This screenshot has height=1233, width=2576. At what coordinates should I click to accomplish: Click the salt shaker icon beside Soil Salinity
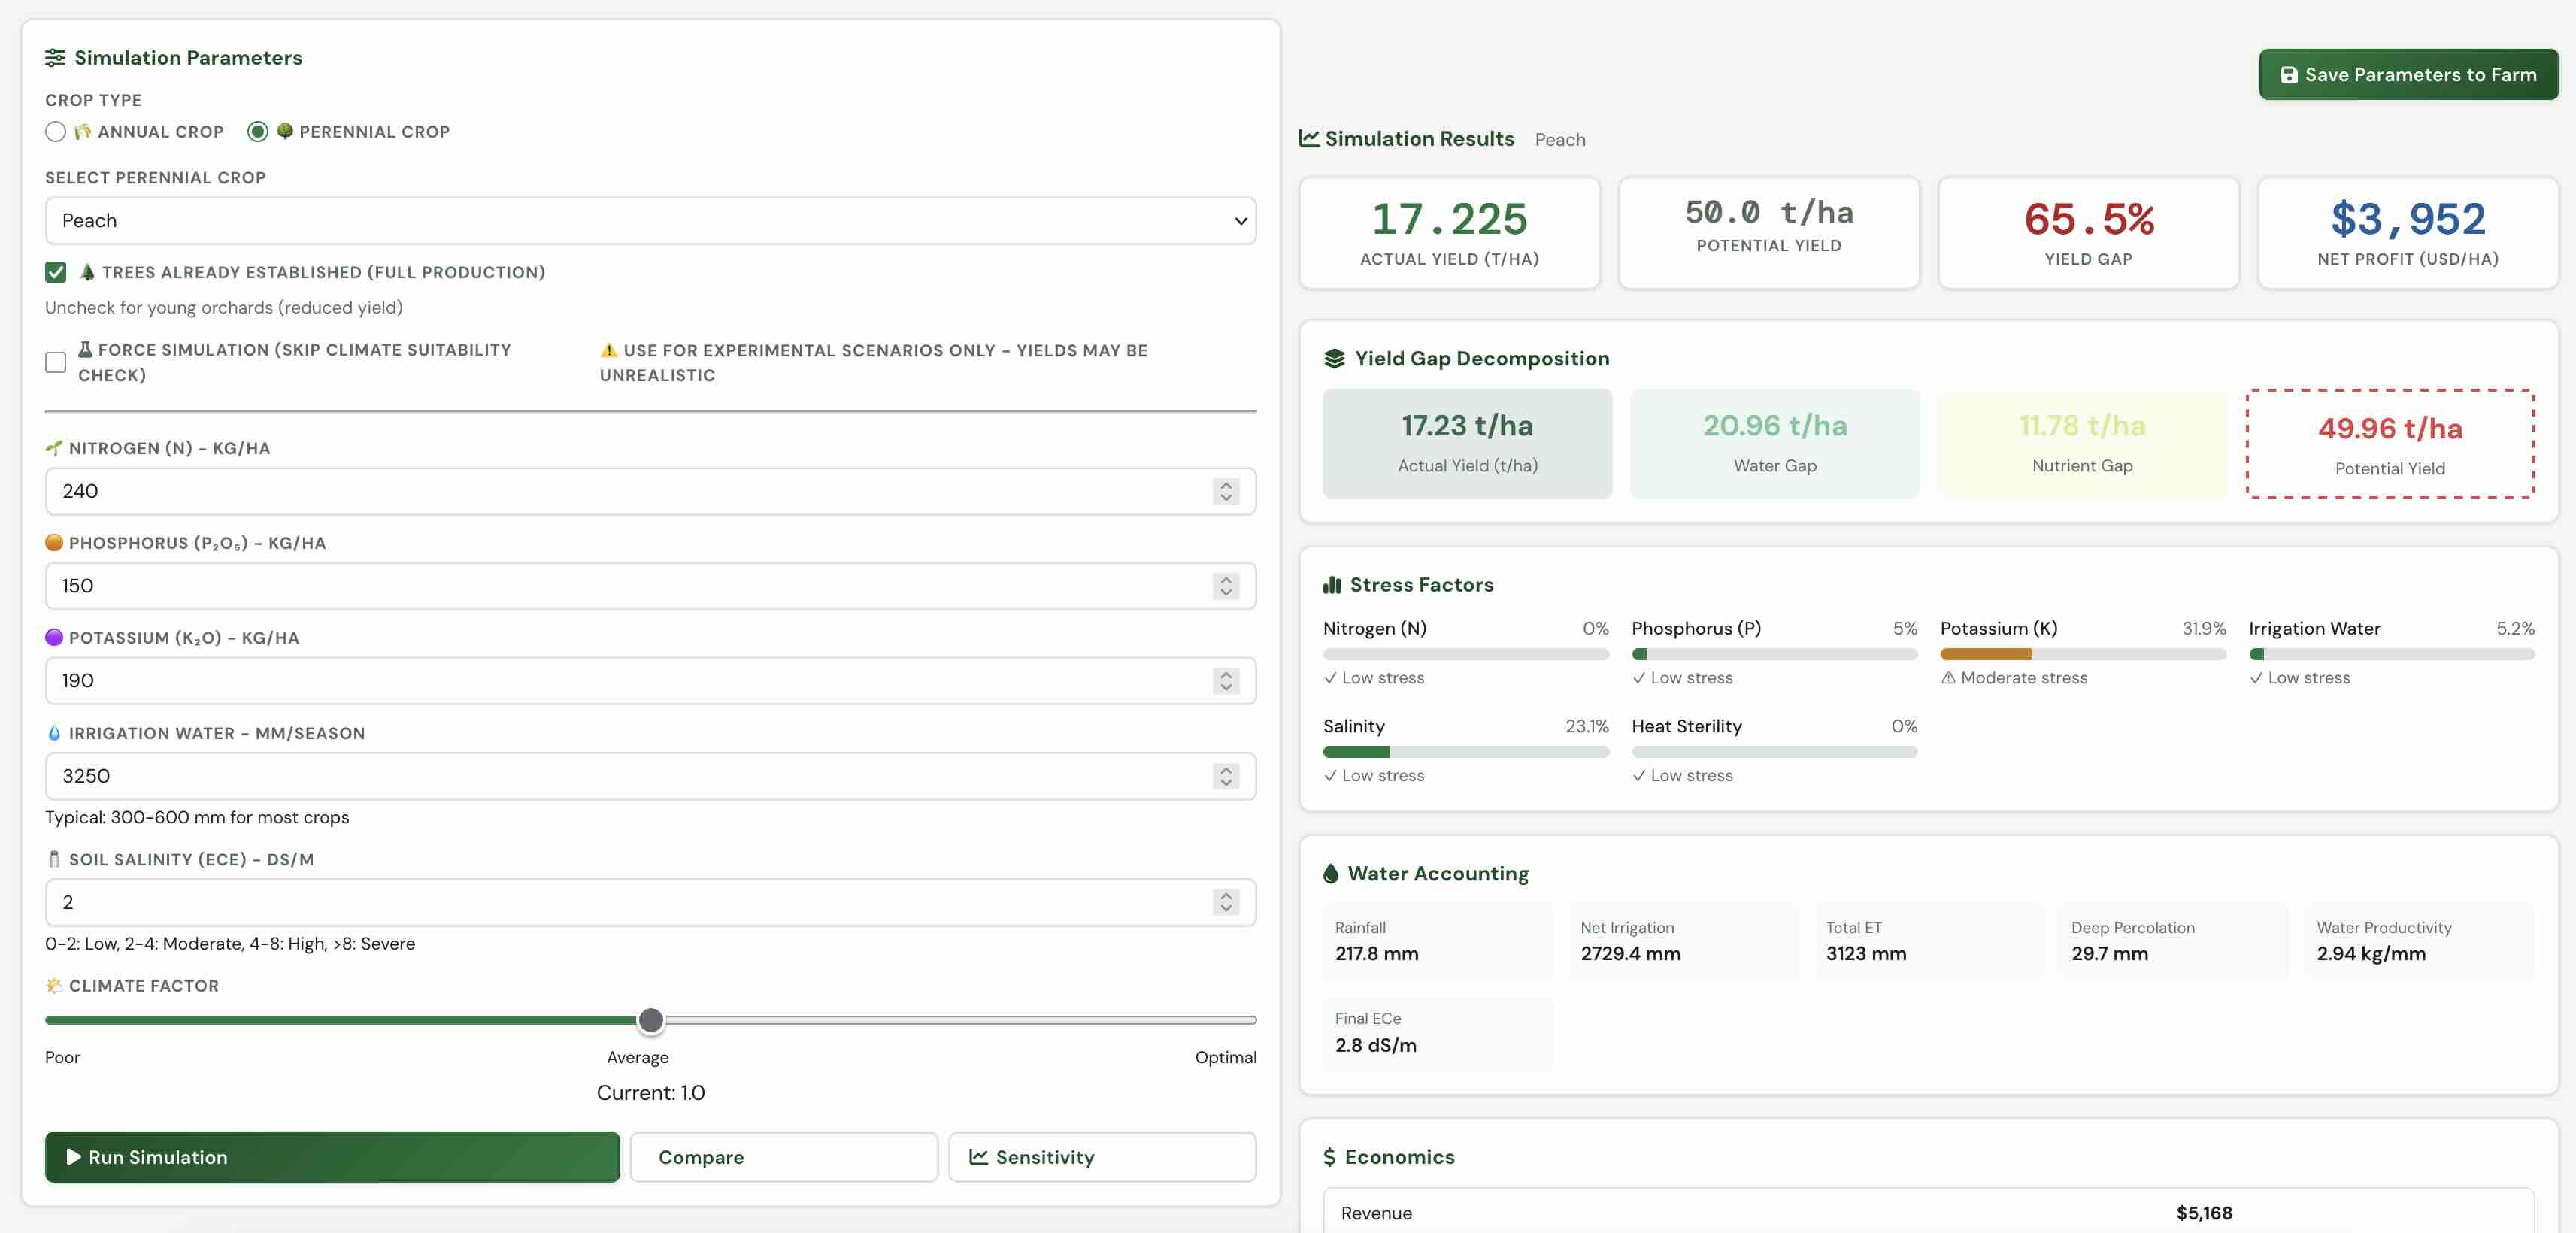click(x=54, y=859)
